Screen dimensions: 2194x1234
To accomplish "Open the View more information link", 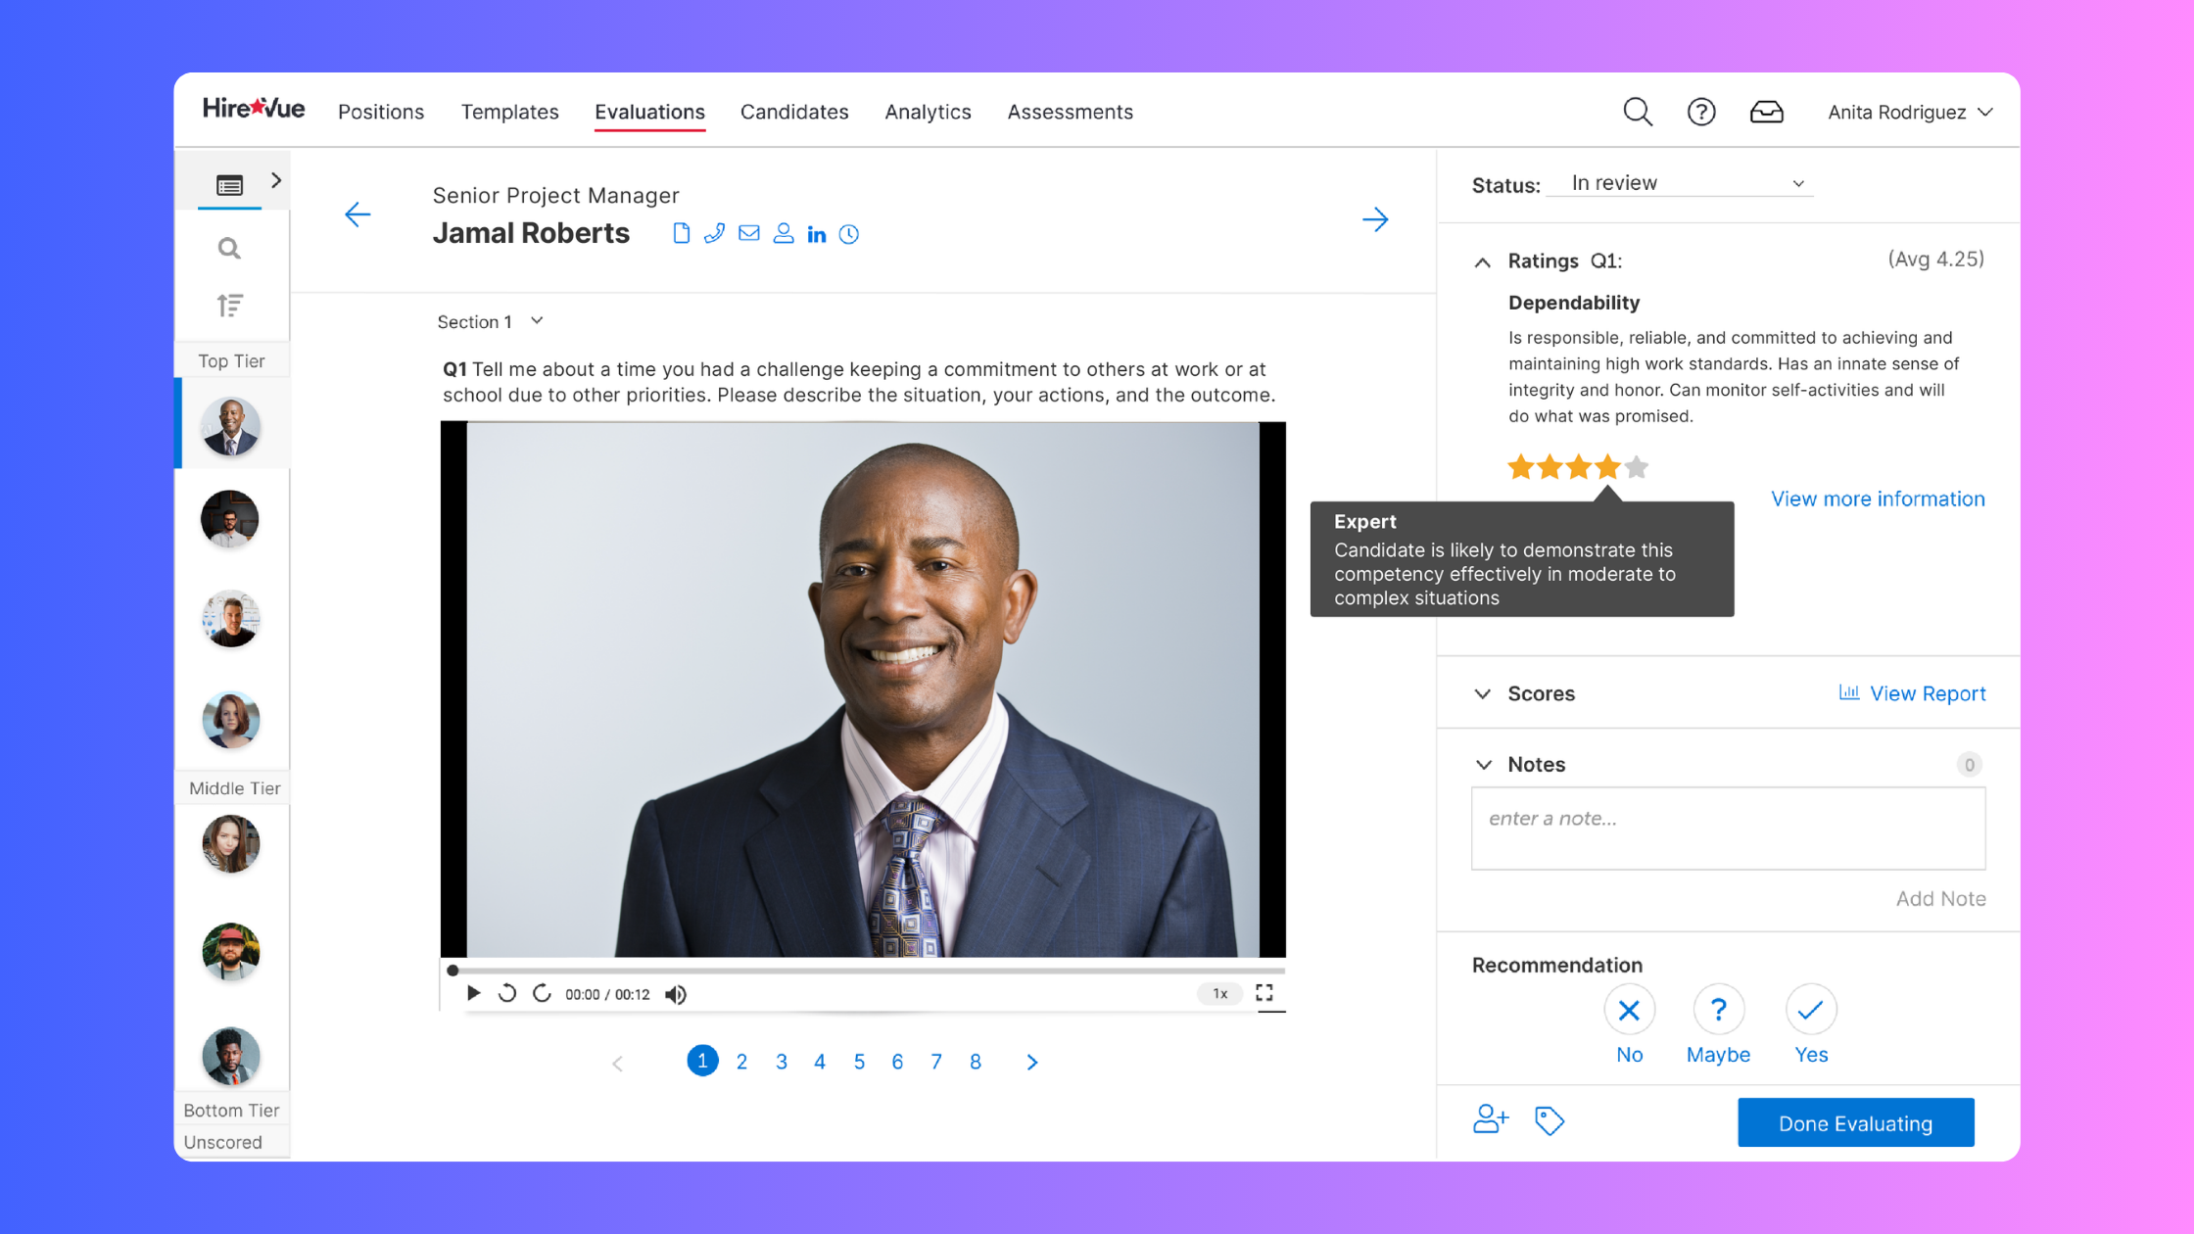I will click(1878, 498).
